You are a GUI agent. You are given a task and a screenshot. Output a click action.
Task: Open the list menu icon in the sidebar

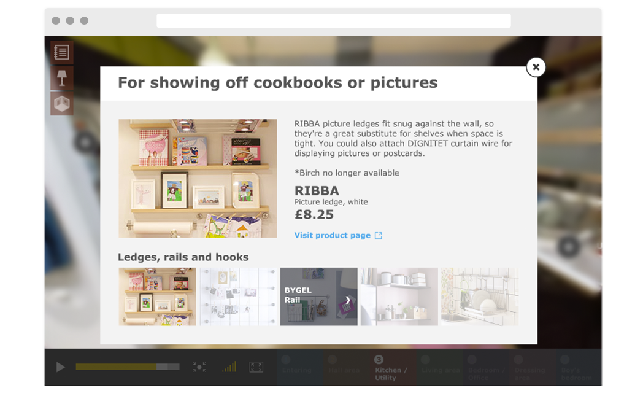pos(62,52)
